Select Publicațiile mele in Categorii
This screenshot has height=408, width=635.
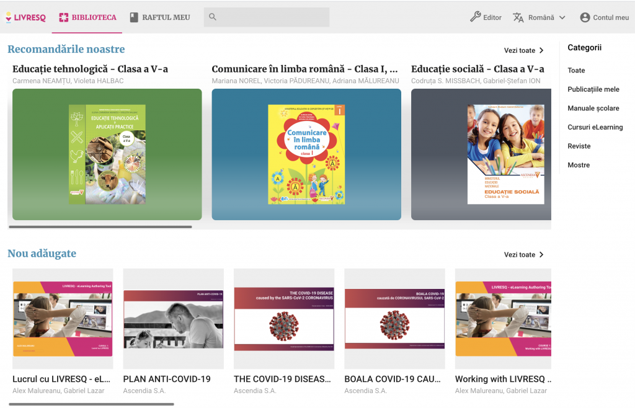coord(593,89)
